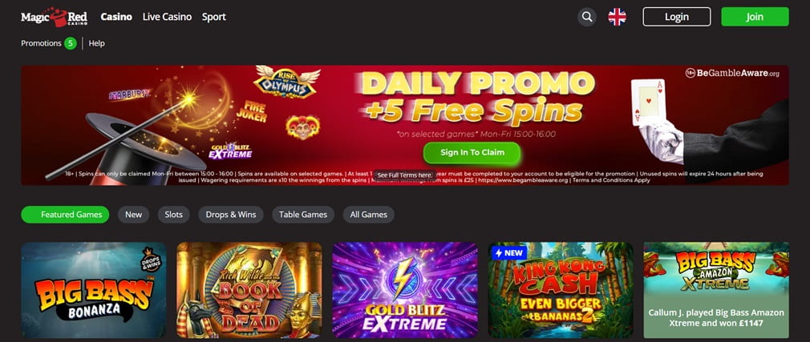Click the Gold Blitz Extreme banner logo
The image size is (810, 342).
[x=230, y=151]
